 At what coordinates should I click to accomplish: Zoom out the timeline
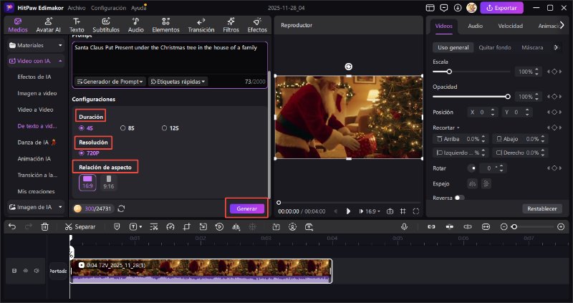[504, 227]
